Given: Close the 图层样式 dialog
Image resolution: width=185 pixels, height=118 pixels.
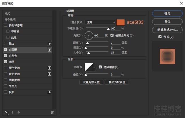Looking at the screenshot, I should tap(181, 3).
